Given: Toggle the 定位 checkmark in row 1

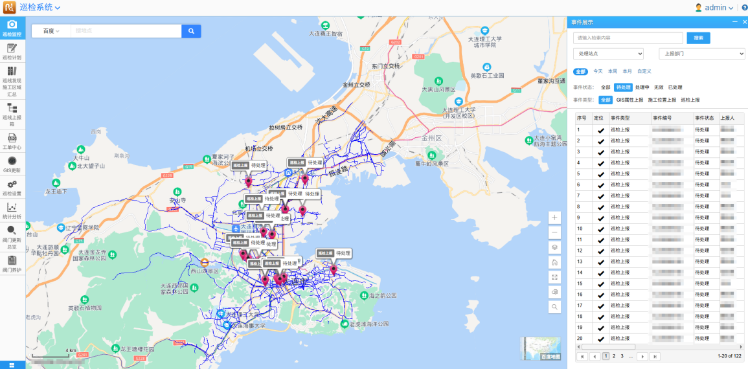Looking at the screenshot, I should [x=600, y=130].
